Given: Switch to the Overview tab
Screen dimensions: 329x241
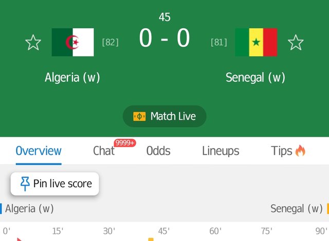Looking at the screenshot, I should tap(39, 151).
